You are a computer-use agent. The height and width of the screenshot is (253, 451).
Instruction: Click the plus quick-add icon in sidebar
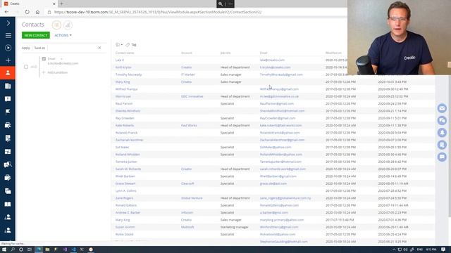point(8,60)
